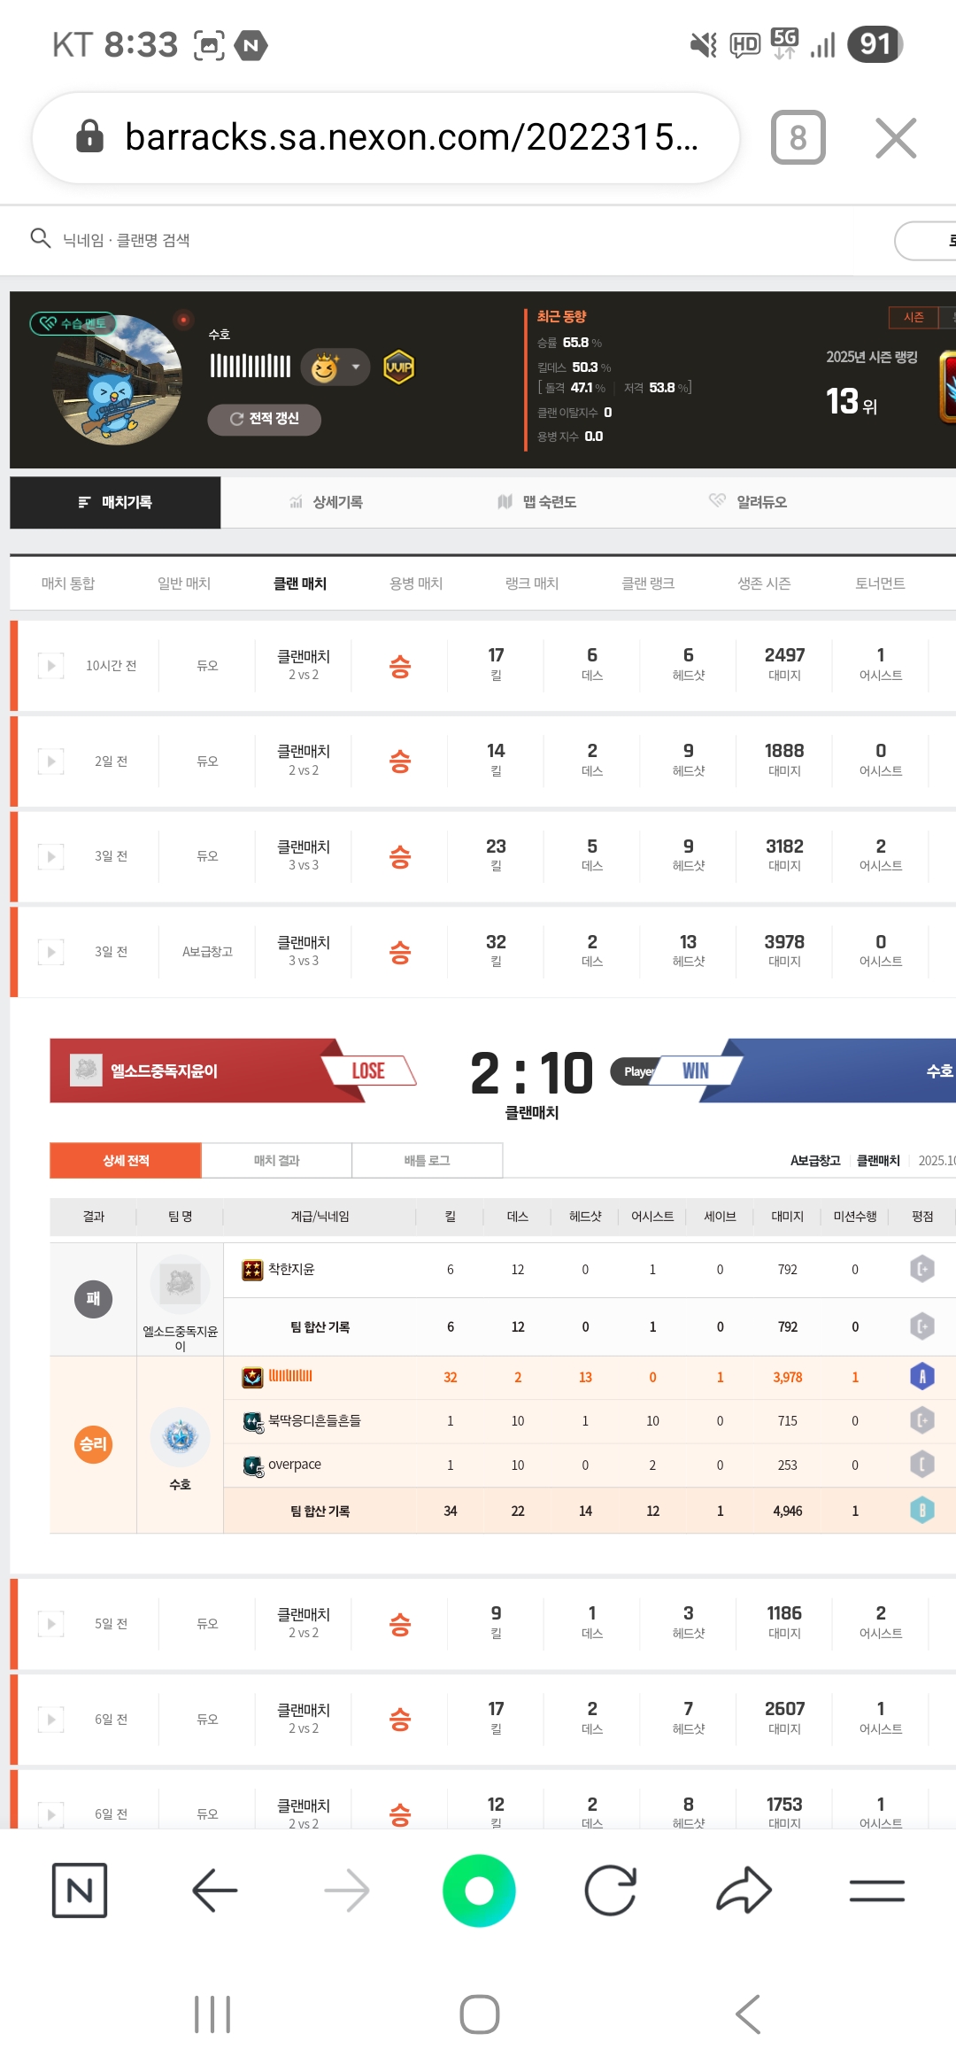Tap the green Naver search circle button
The image size is (956, 2072).
pyautogui.click(x=479, y=1890)
